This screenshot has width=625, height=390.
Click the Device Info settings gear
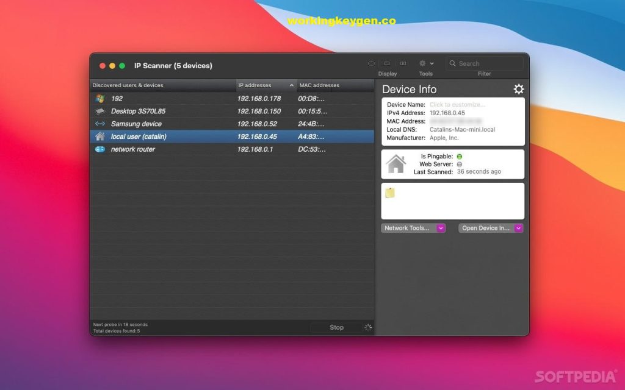pos(518,89)
